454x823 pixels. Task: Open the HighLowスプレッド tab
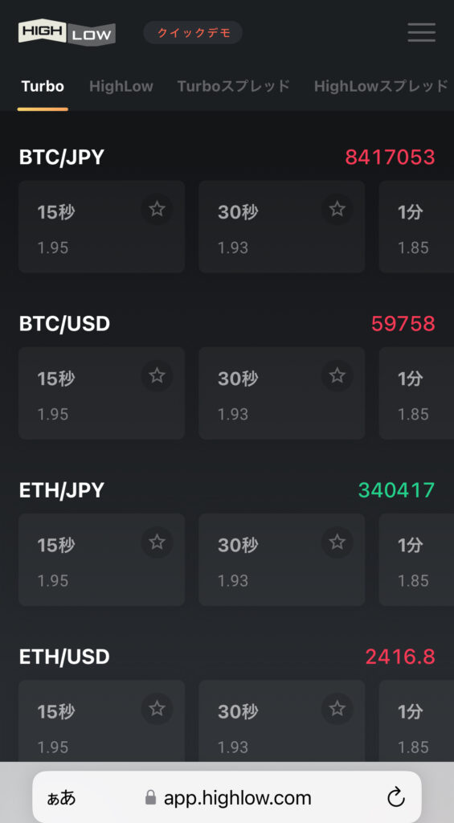[x=381, y=86]
